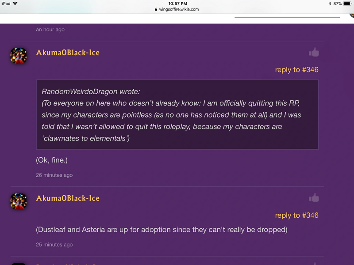Tap the Bluetooth status icon
The height and width of the screenshot is (265, 354).
(x=329, y=3)
